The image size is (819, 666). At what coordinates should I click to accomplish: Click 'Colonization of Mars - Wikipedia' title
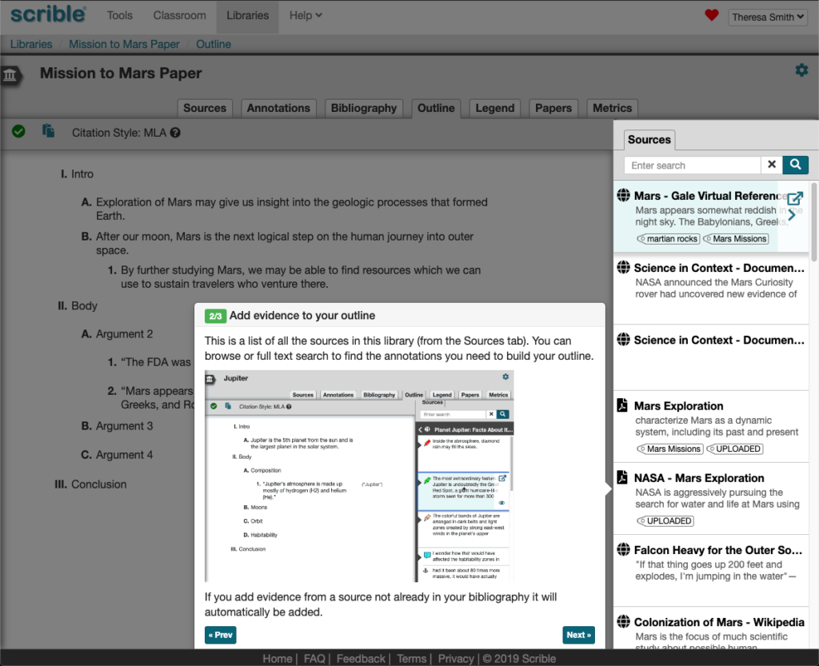pos(719,622)
